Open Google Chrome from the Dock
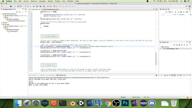 pos(107,103)
